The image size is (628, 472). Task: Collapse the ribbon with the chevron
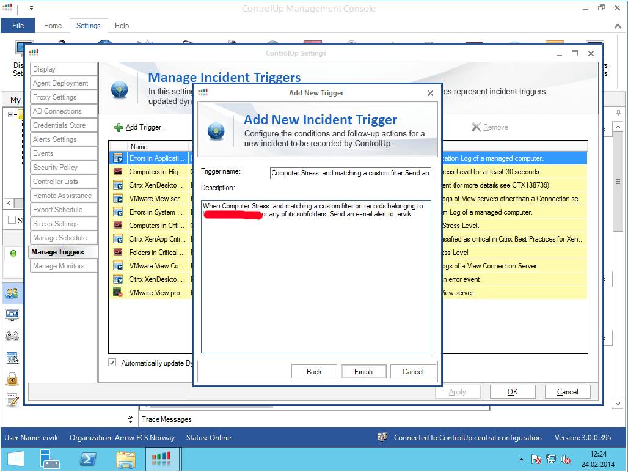pos(618,26)
